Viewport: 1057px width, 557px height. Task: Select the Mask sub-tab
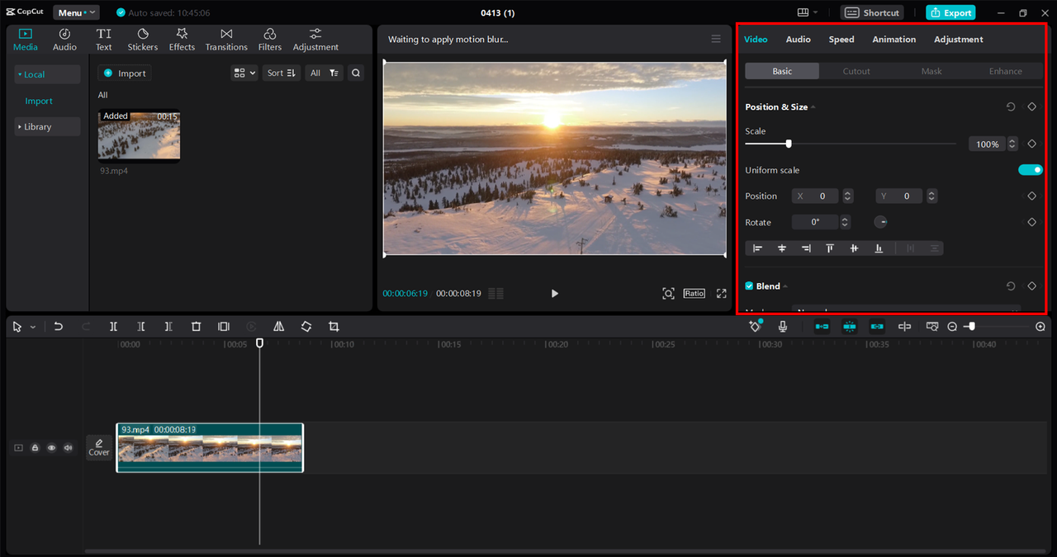[x=931, y=72]
